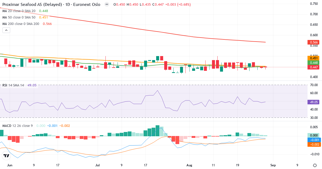Click the Sep label on time axis

tap(273, 165)
